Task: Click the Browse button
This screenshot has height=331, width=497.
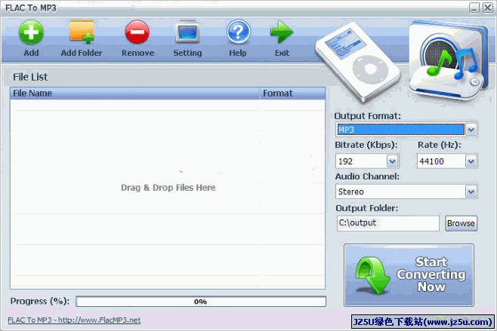Action: [461, 223]
